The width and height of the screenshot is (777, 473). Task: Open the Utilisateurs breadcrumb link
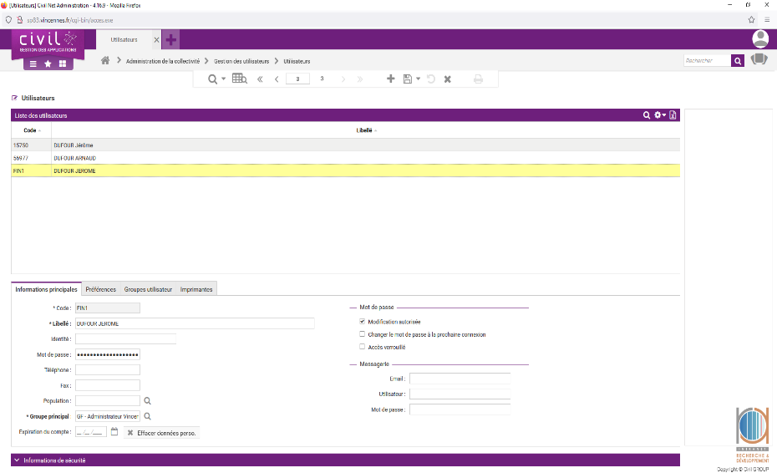(x=297, y=61)
